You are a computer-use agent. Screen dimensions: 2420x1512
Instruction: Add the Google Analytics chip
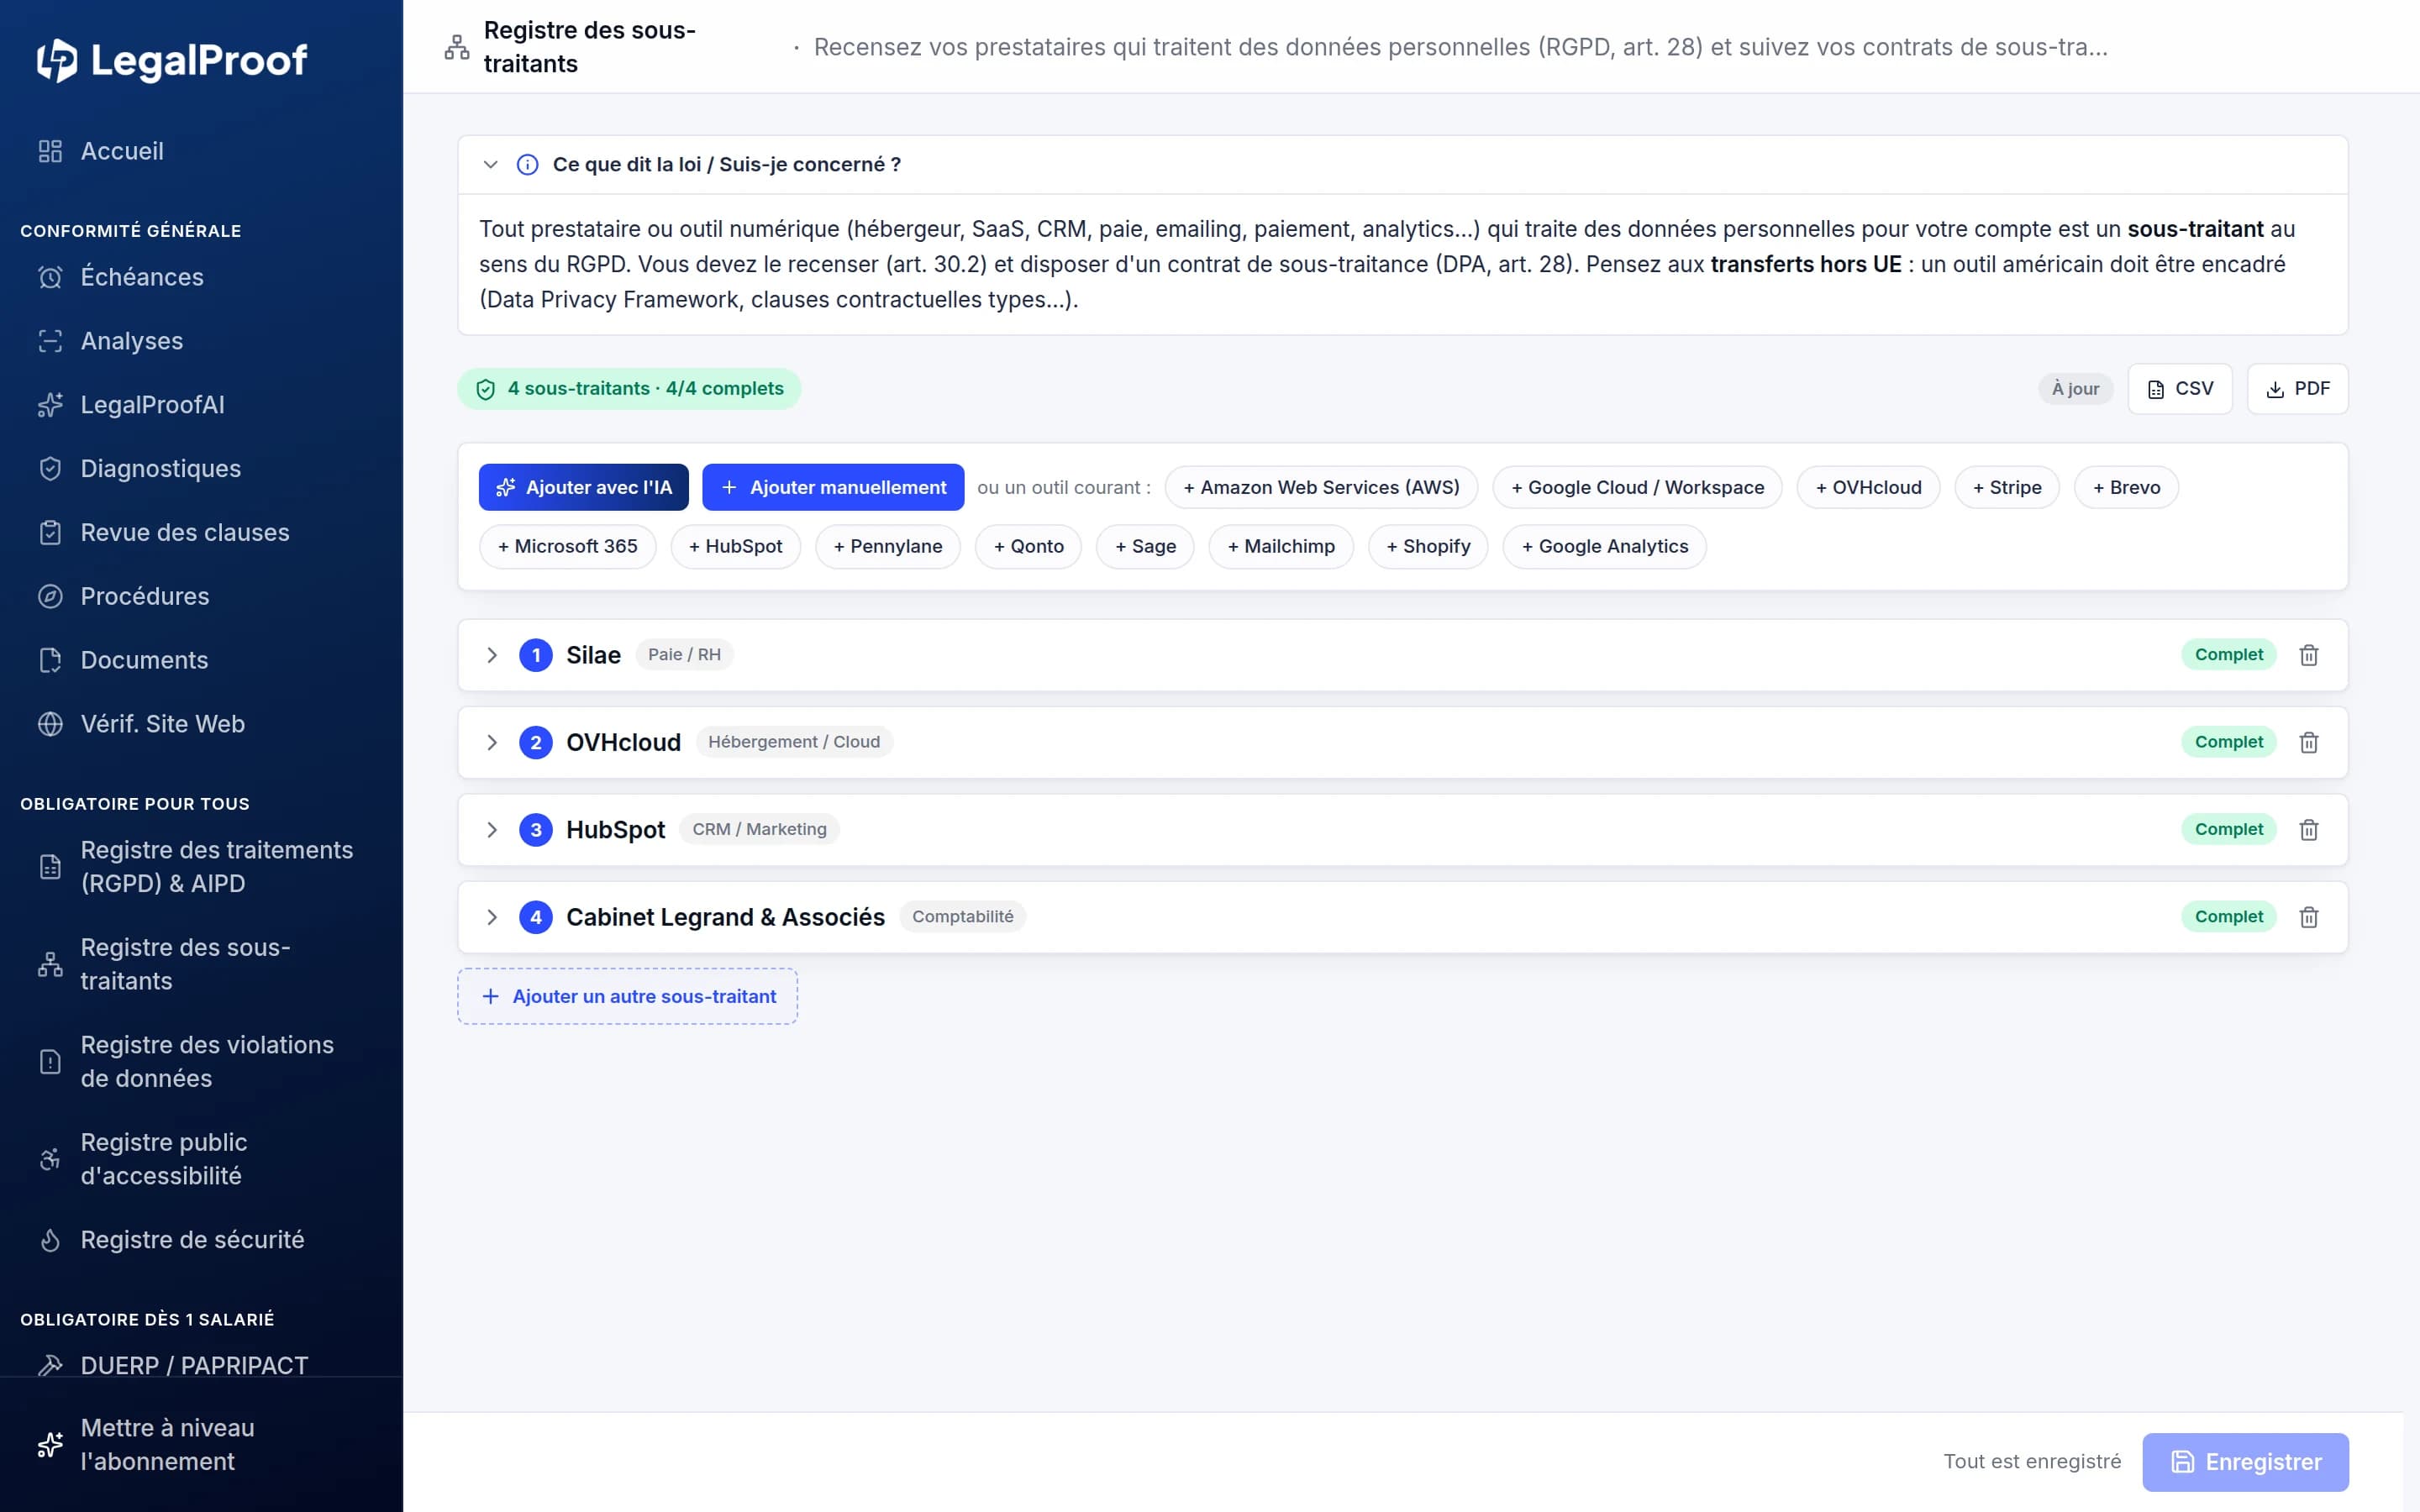pyautogui.click(x=1604, y=547)
